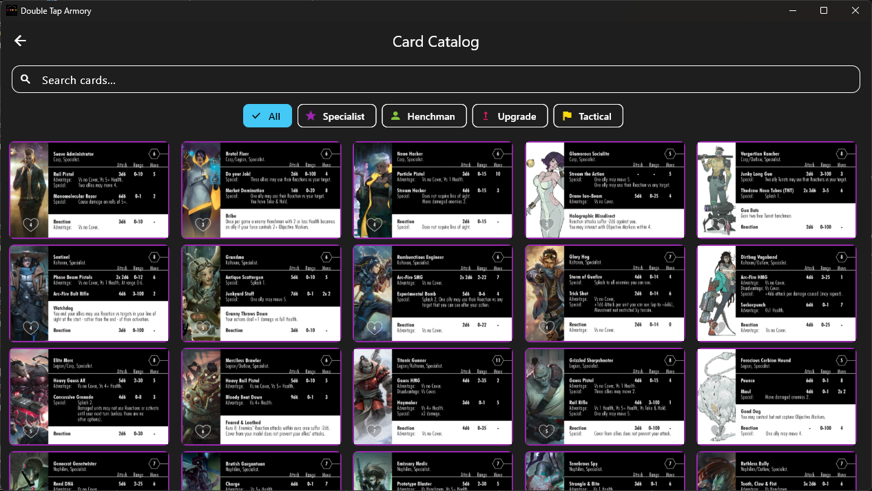Click the magnifying glass search icon

point(25,80)
